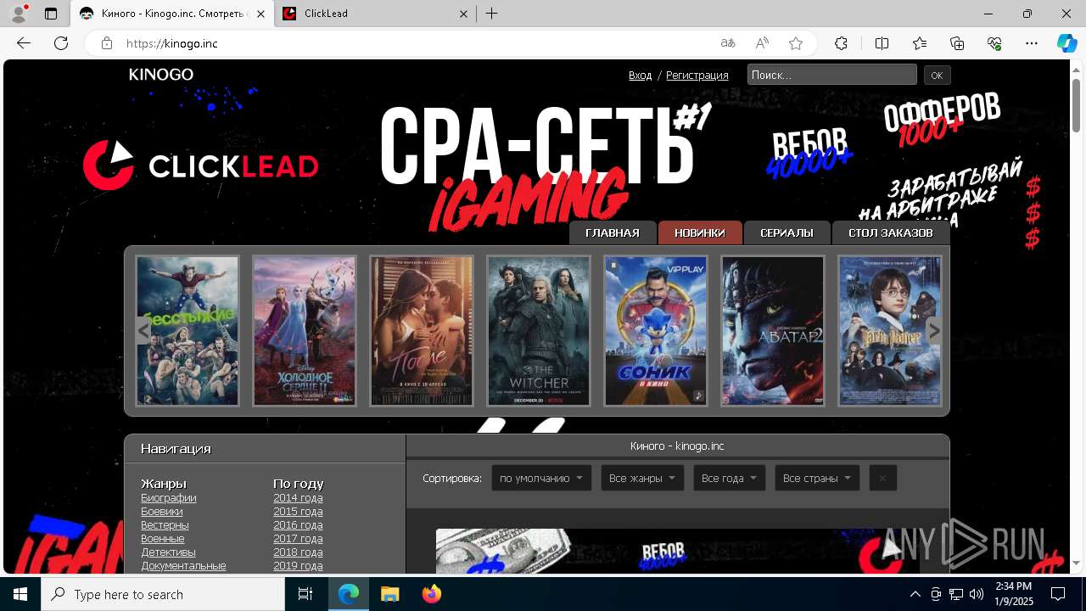Image resolution: width=1086 pixels, height=611 pixels.
Task: Submit the search with OK button
Action: click(937, 76)
